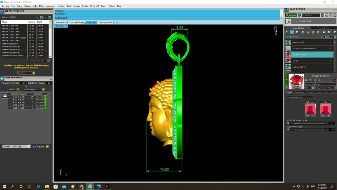Select the gem library diamond icon
This screenshot has width=337, height=190.
tap(292, 32)
